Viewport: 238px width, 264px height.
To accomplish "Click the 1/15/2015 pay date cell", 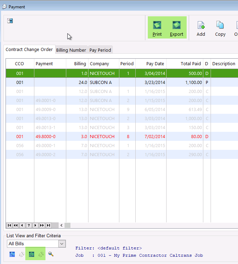I will coord(151,101).
